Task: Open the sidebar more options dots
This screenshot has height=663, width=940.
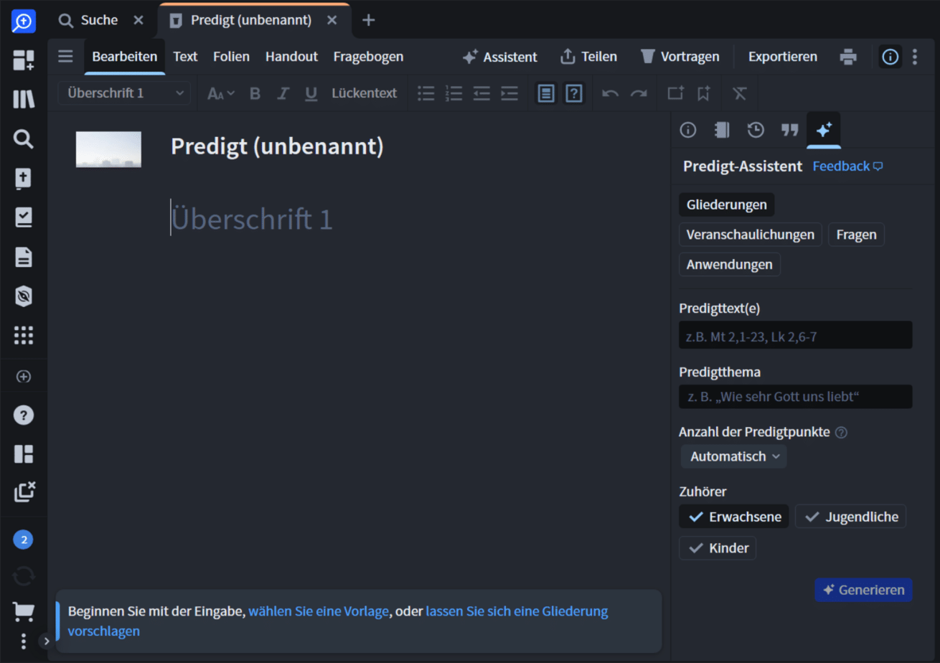Action: 24,641
